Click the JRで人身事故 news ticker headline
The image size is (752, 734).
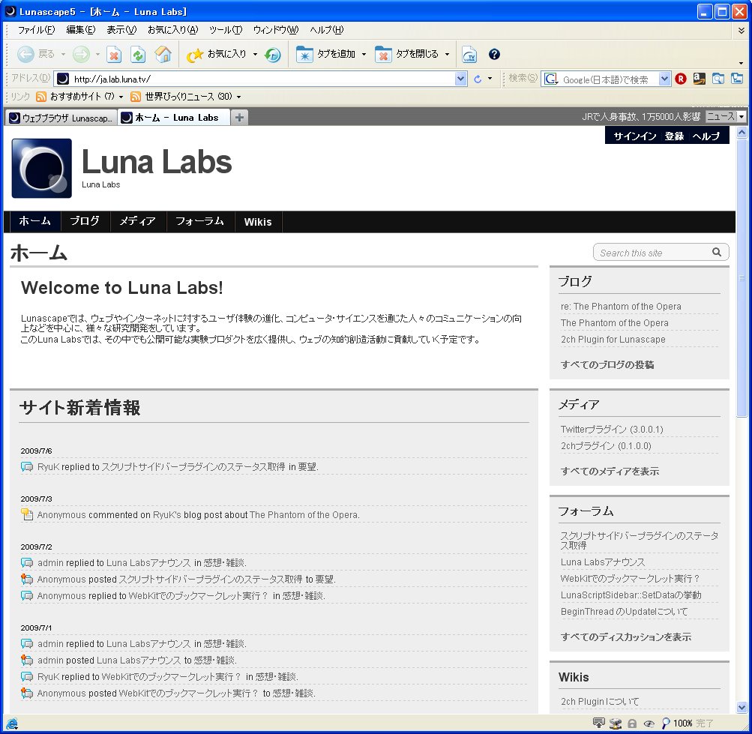click(x=641, y=116)
